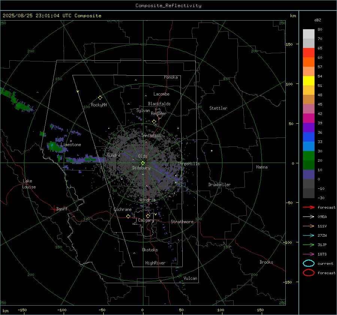Screen dimensions: 337x315
Task: Click the Lacombe city label
Action: tap(161, 94)
